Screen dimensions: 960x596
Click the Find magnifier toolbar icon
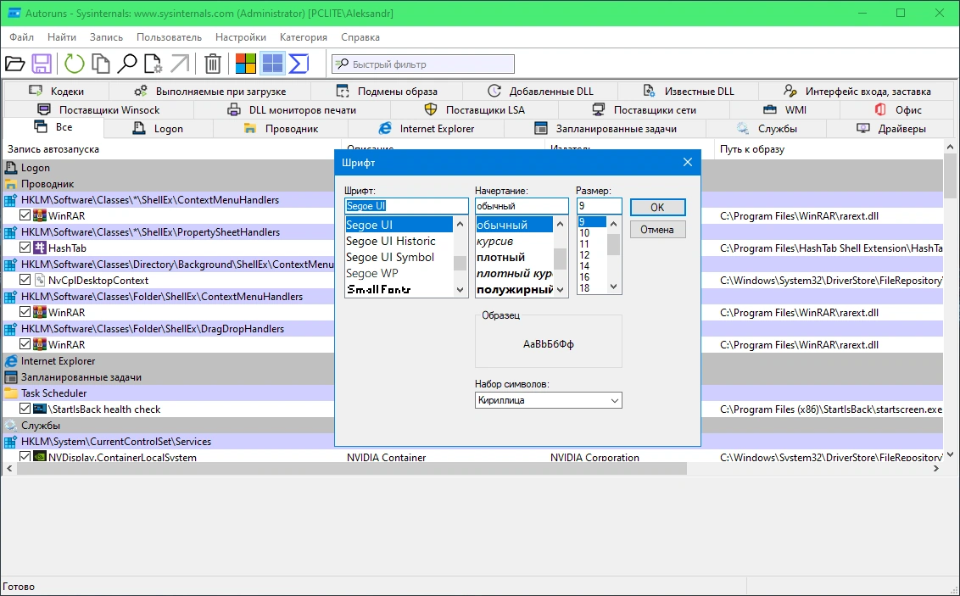click(x=126, y=64)
